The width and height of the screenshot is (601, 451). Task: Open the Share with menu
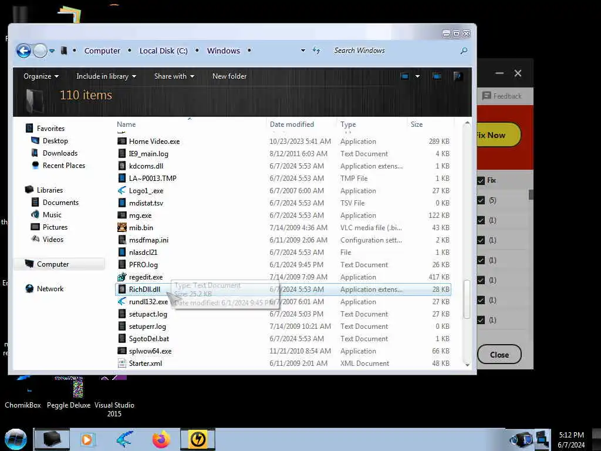(x=174, y=76)
